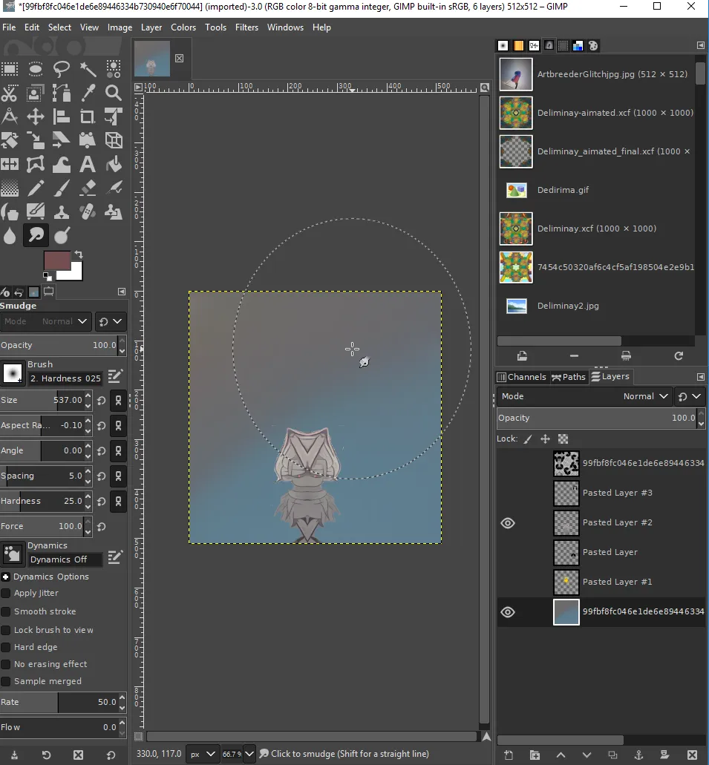Expand the Dynamics Options section
Viewport: 709px width, 765px height.
pyautogui.click(x=6, y=577)
